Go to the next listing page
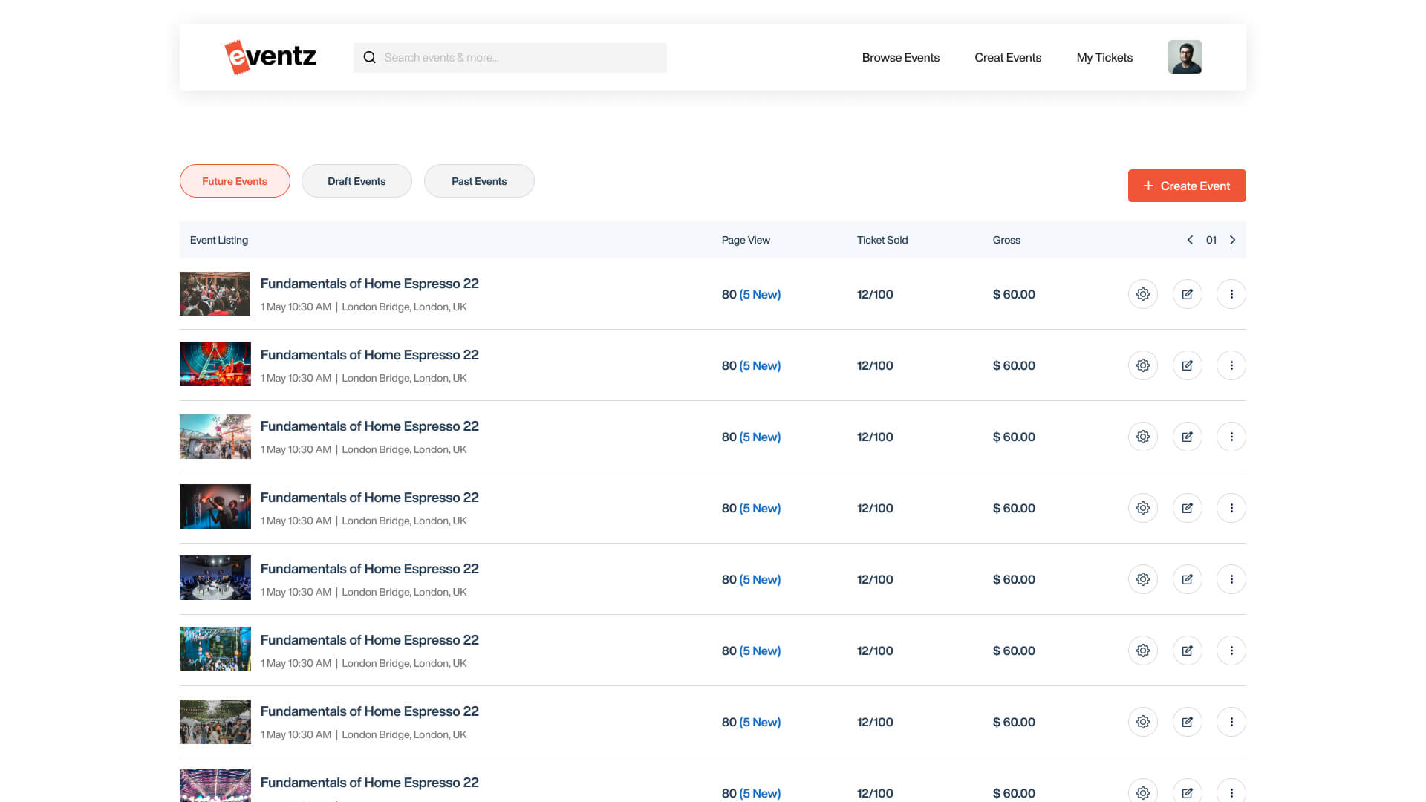The height and width of the screenshot is (802, 1426). tap(1232, 240)
